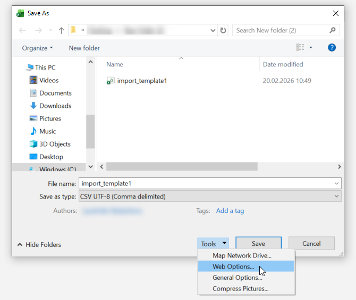Click the Excel icon in title bar
Viewport: 356px width, 300px height.
[20, 13]
